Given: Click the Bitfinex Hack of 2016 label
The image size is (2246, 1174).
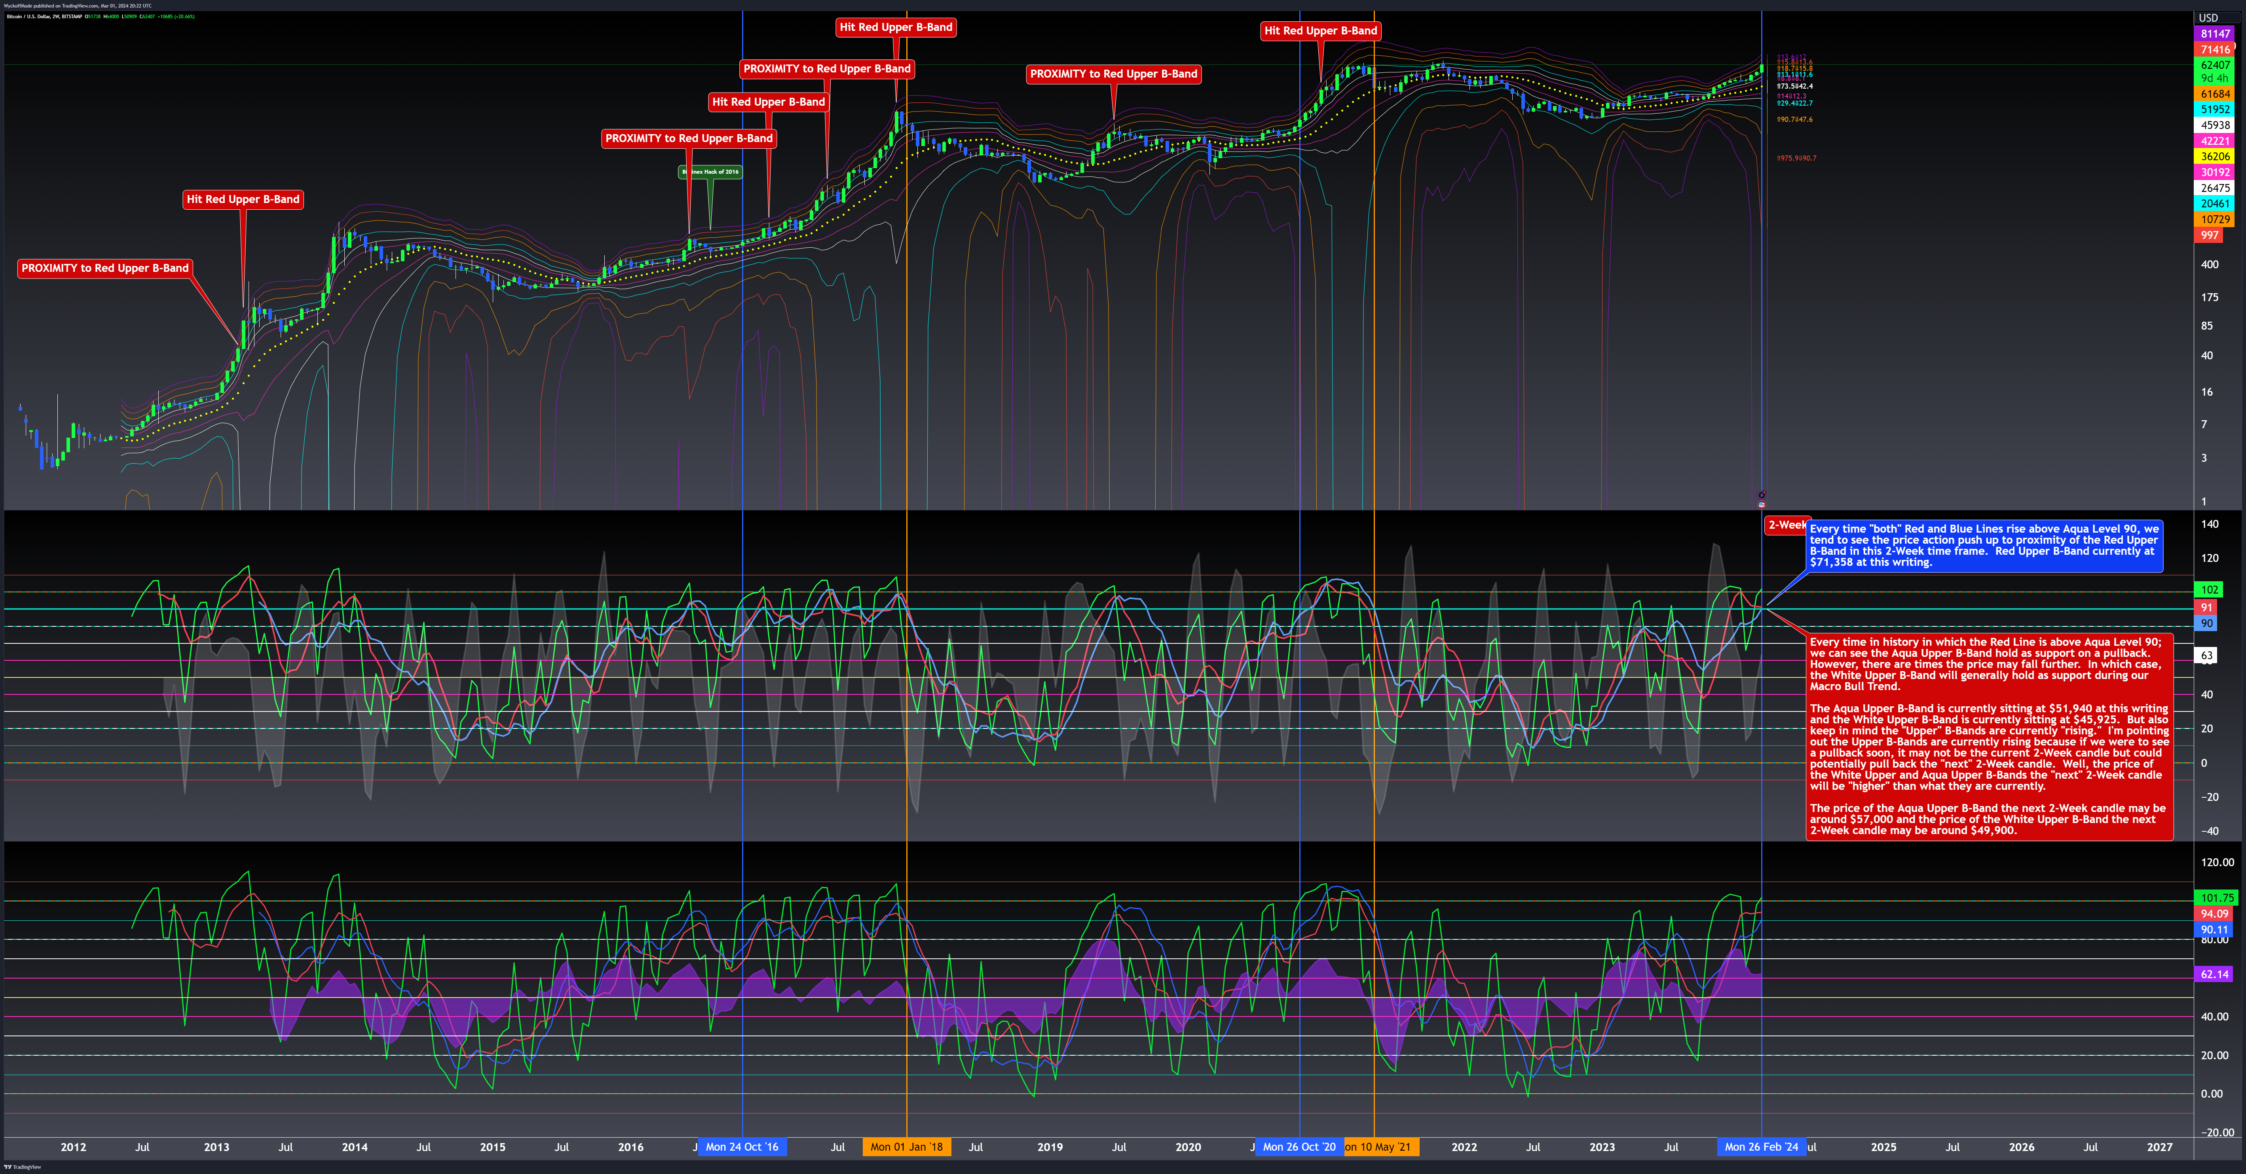Looking at the screenshot, I should pos(710,172).
